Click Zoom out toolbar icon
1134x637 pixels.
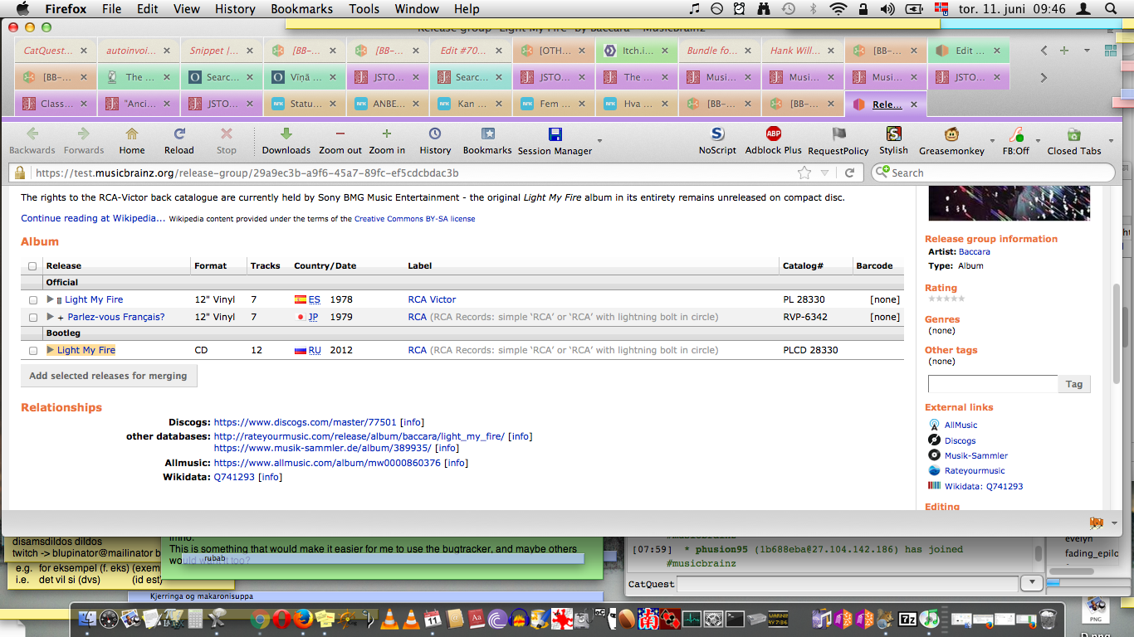click(340, 134)
